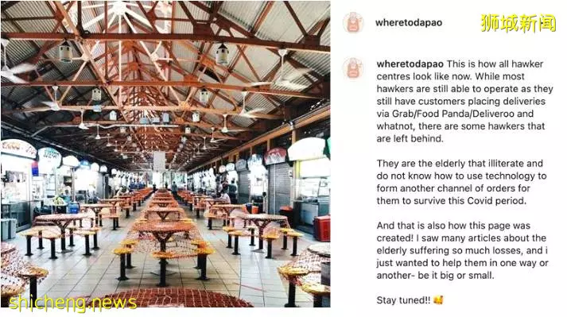Screen dimensions: 567x317
Task: Click the white ceiling fan at top of photo
Action: pyautogui.click(x=119, y=11)
